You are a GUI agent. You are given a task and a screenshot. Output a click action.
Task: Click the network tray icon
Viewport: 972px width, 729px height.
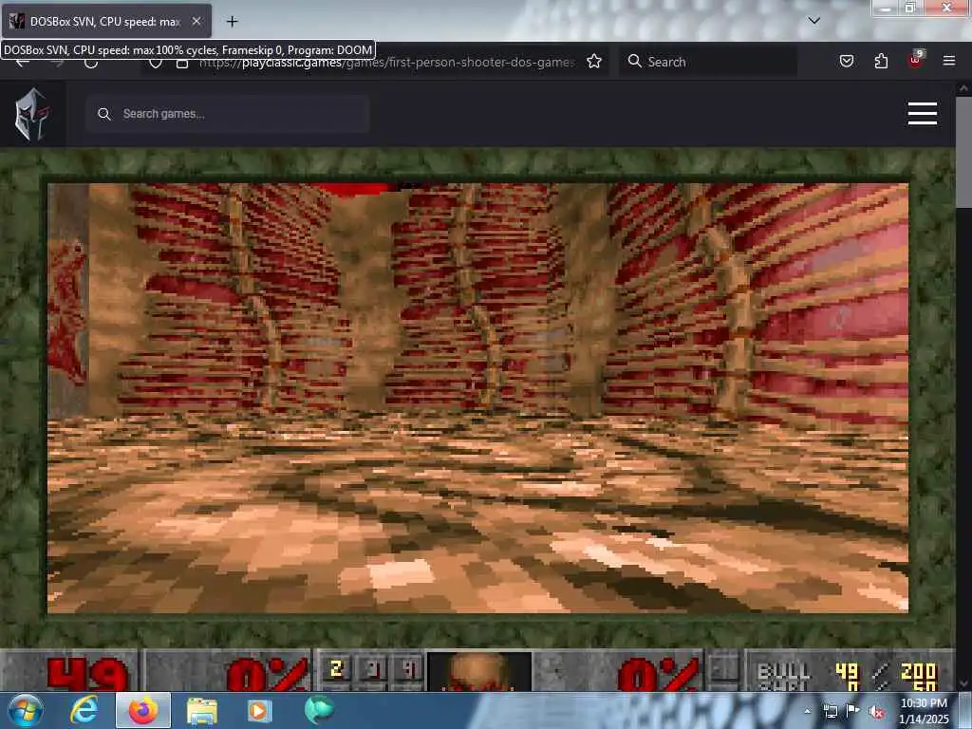pos(831,711)
